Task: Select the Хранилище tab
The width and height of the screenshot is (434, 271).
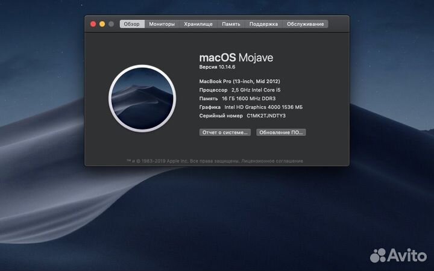Action: click(x=198, y=24)
